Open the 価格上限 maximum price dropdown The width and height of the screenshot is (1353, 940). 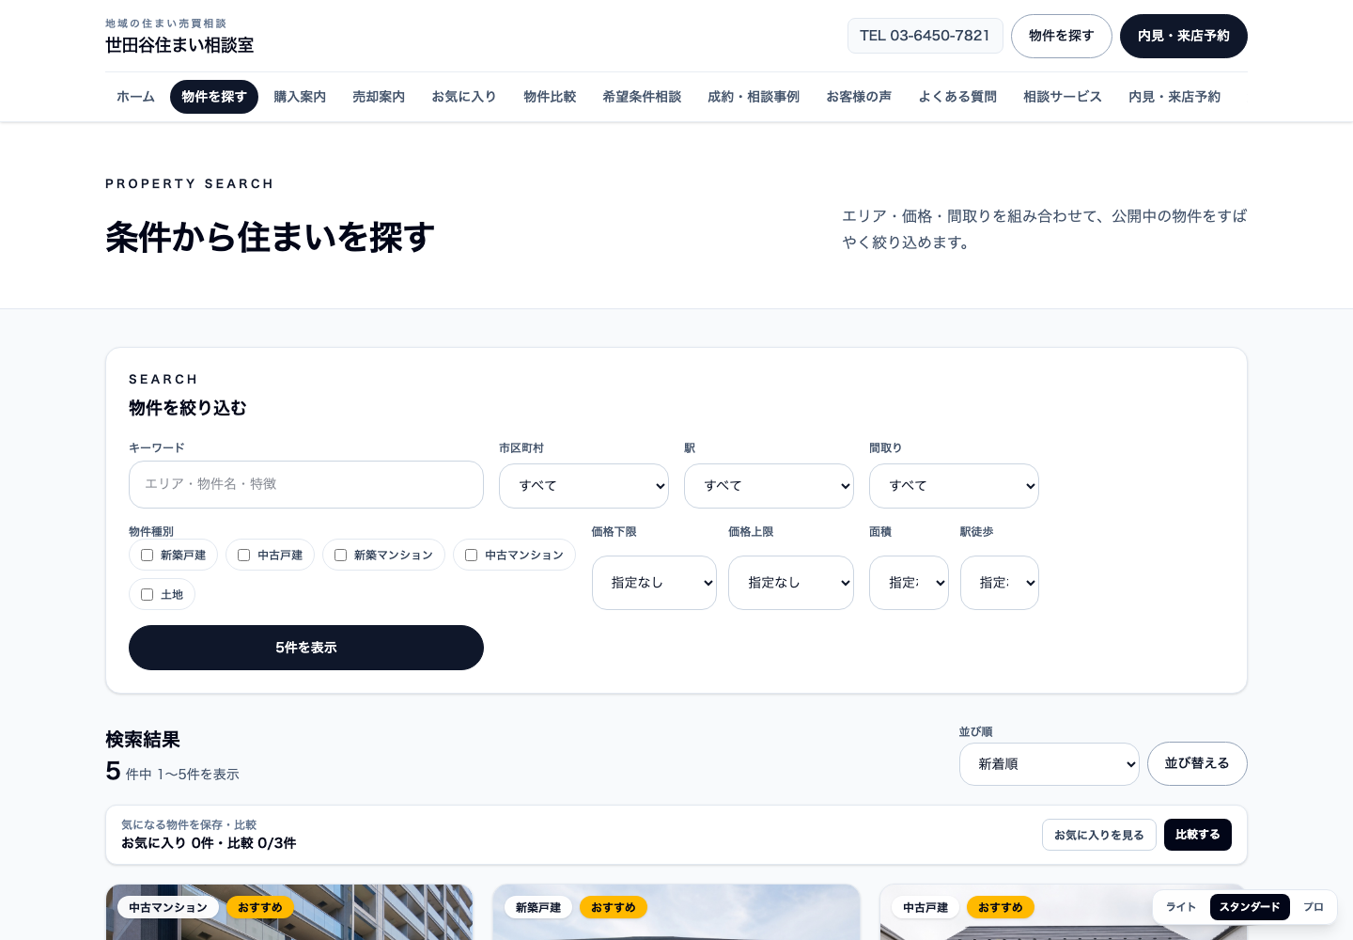point(791,583)
